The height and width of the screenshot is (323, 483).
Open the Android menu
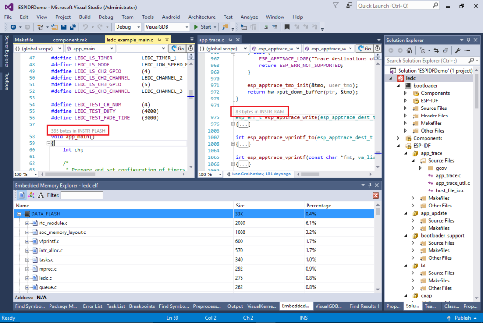[x=171, y=17]
